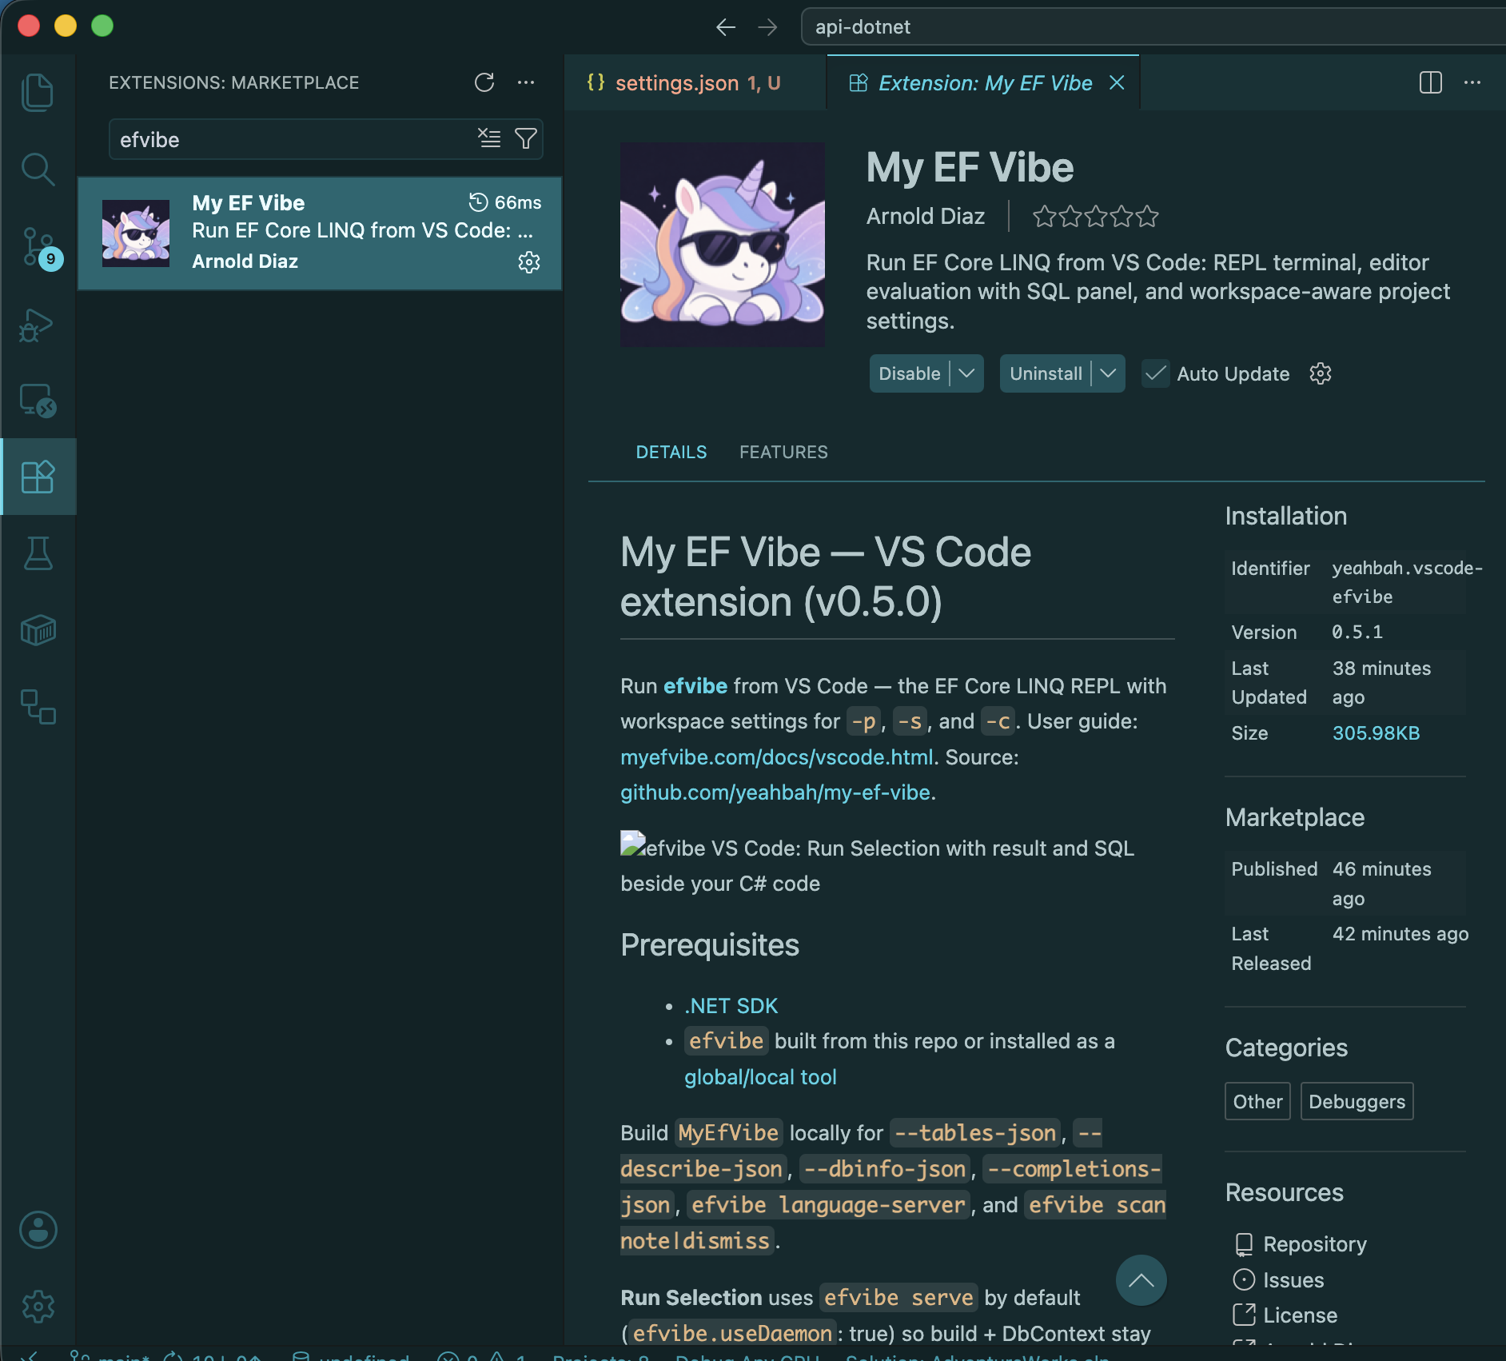Viewport: 1506px width, 1361px height.
Task: Open manage gear for My EF Vibe list item
Action: tap(529, 262)
